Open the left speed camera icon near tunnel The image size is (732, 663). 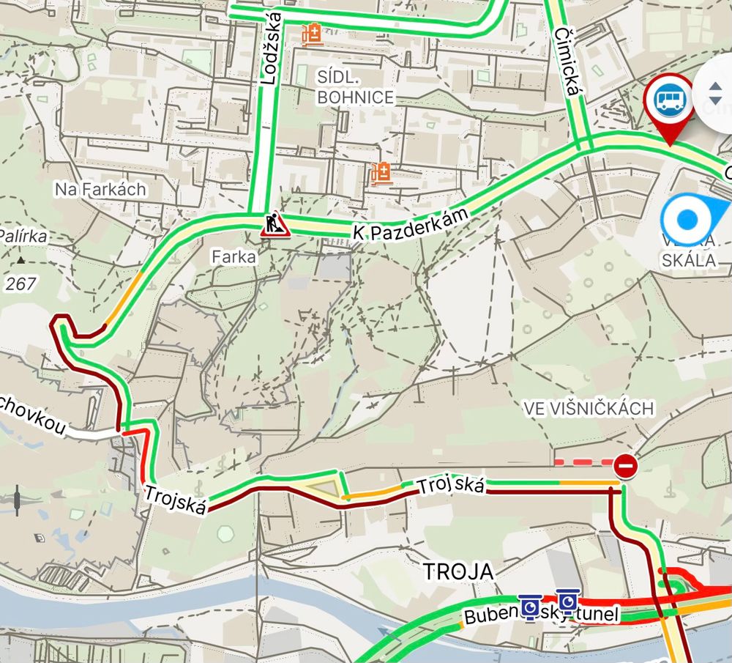[x=530, y=607]
